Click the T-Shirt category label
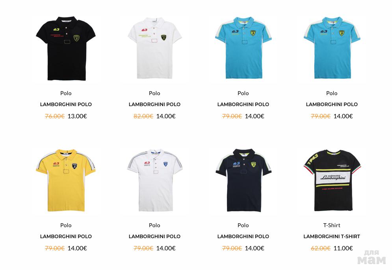Image resolution: width=392 pixels, height=270 pixels. click(332, 225)
